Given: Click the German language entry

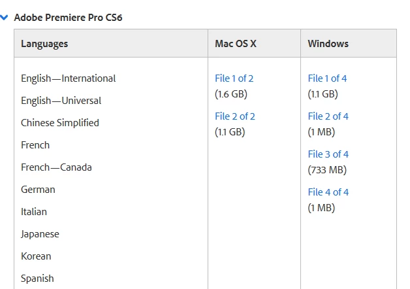Looking at the screenshot, I should pyautogui.click(x=38, y=190).
